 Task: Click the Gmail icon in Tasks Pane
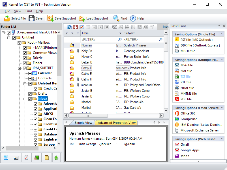coord(177,144)
